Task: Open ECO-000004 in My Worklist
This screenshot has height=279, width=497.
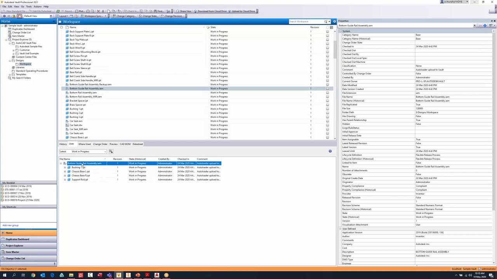Action: pos(18,186)
